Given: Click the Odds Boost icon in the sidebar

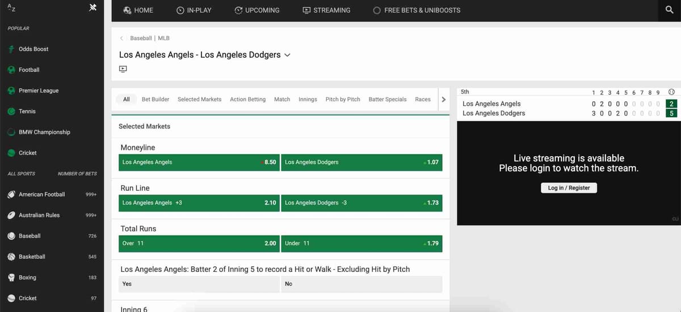Looking at the screenshot, I should click(x=11, y=49).
